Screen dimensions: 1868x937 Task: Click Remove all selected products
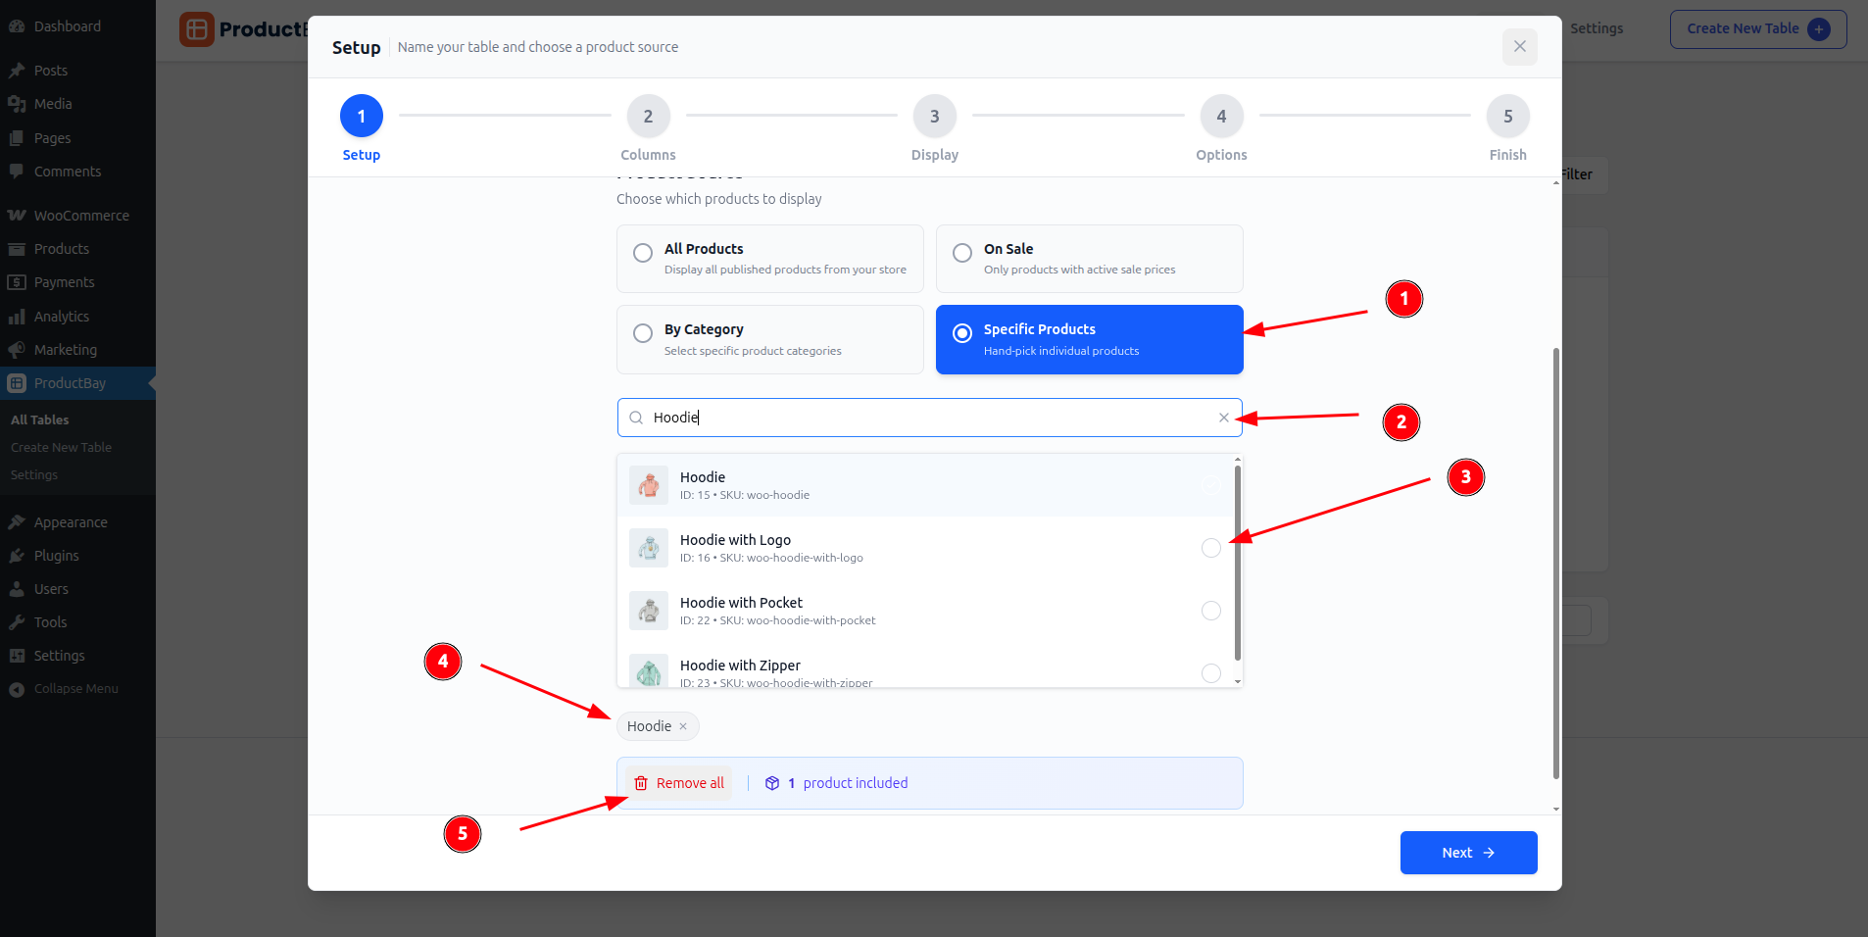click(x=679, y=783)
